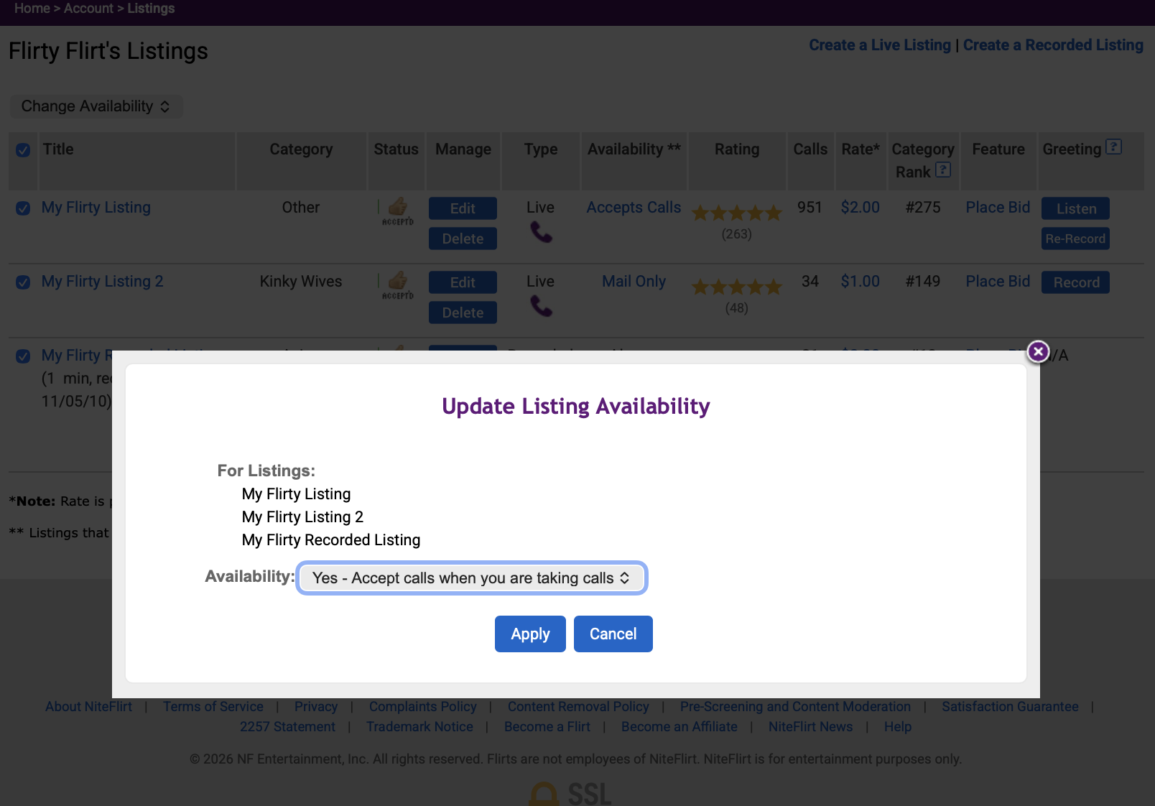Cancel the availability update
This screenshot has width=1155, height=806.
pyautogui.click(x=613, y=634)
